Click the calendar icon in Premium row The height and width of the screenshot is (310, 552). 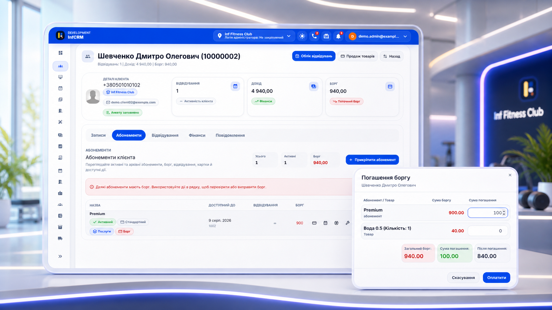(326, 223)
